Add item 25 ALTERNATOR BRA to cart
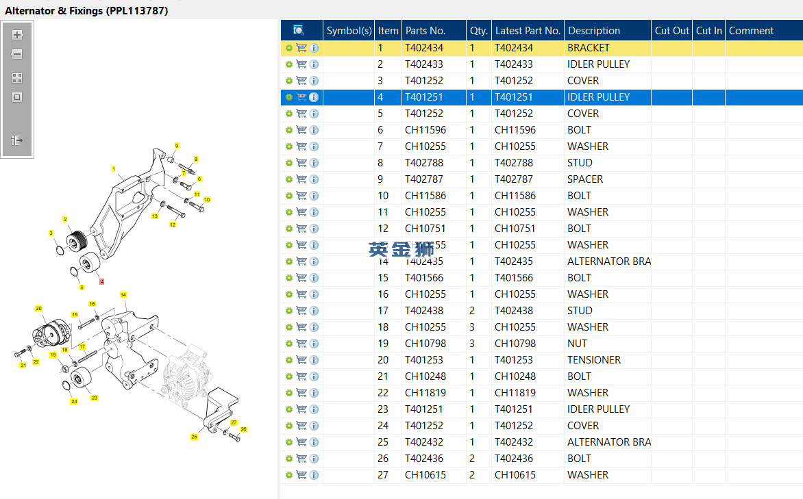The height and width of the screenshot is (499, 803). [301, 442]
